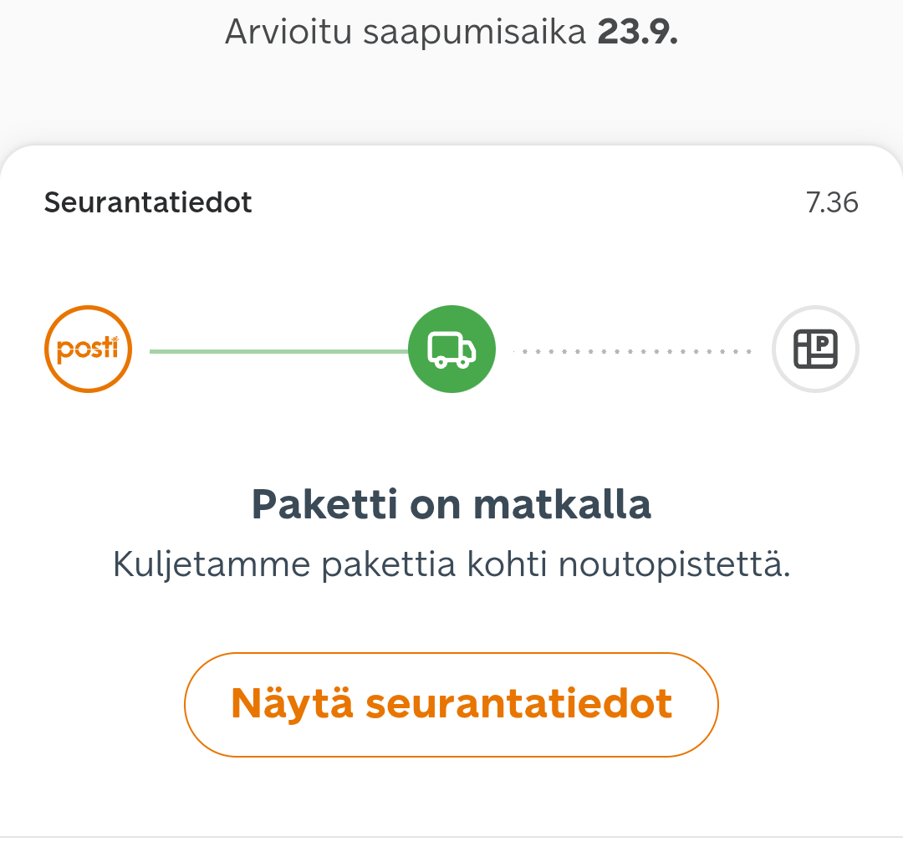The height and width of the screenshot is (847, 903).
Task: Click the bold 23.9. arrival date
Action: click(x=637, y=31)
